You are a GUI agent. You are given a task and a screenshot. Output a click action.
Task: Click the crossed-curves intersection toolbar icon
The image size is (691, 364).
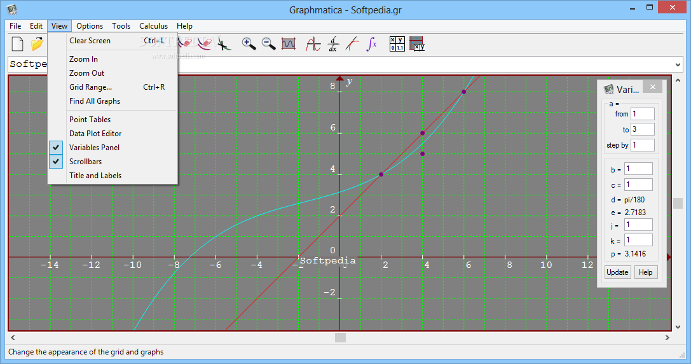[x=224, y=44]
